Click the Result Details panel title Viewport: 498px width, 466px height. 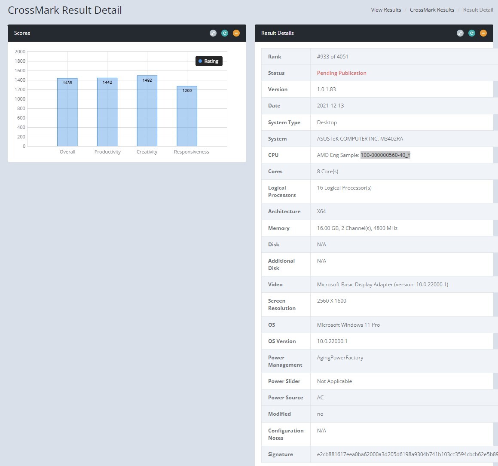pos(278,33)
